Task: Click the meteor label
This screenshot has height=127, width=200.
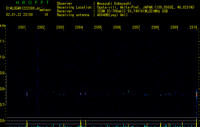Action: pos(45,10)
